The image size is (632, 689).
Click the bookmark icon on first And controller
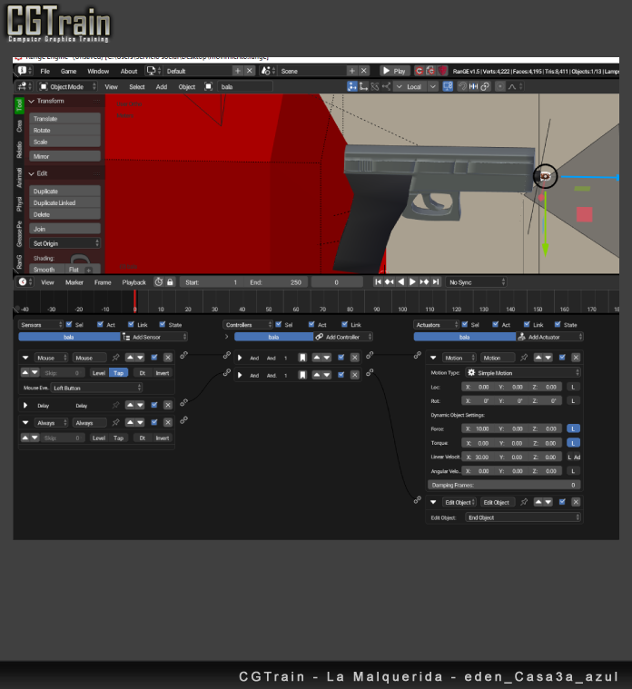tap(302, 358)
